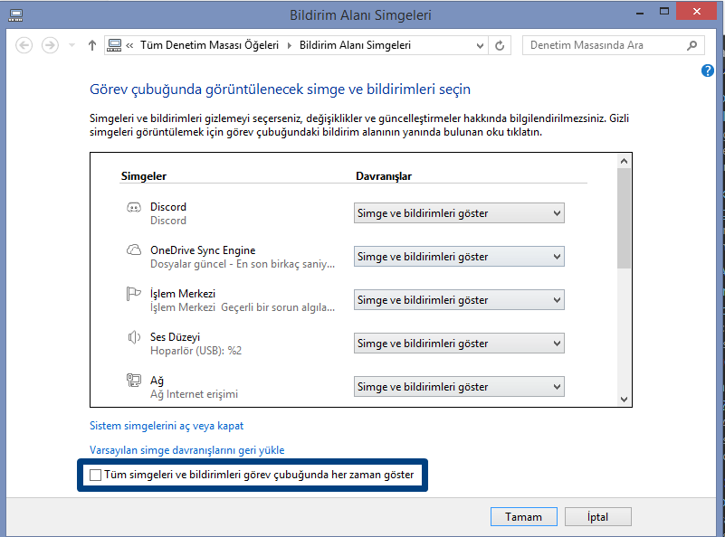
Task: Expand OneDrive Sync Engine behavior dropdown
Action: [x=459, y=257]
